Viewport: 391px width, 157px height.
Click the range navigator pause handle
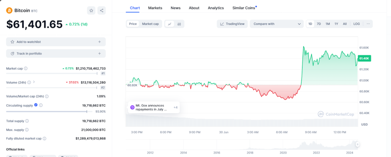[x=357, y=144]
